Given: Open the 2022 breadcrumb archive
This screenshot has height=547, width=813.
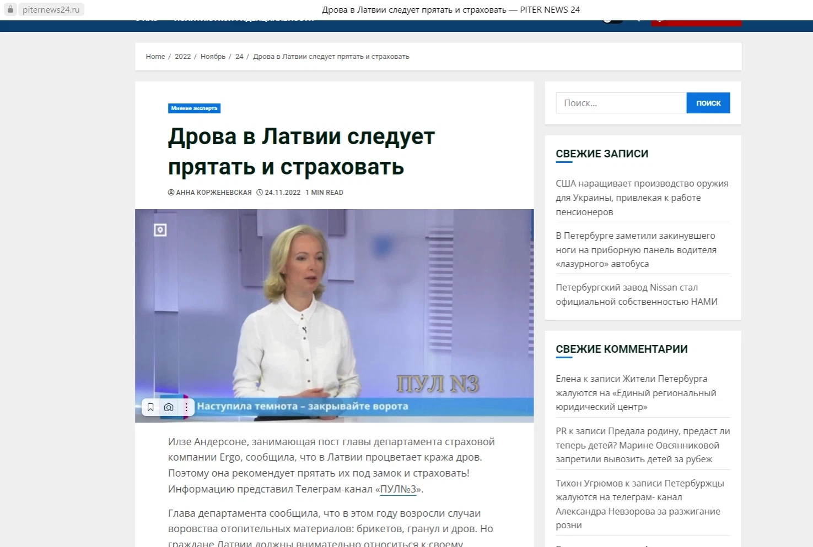Looking at the screenshot, I should (182, 57).
